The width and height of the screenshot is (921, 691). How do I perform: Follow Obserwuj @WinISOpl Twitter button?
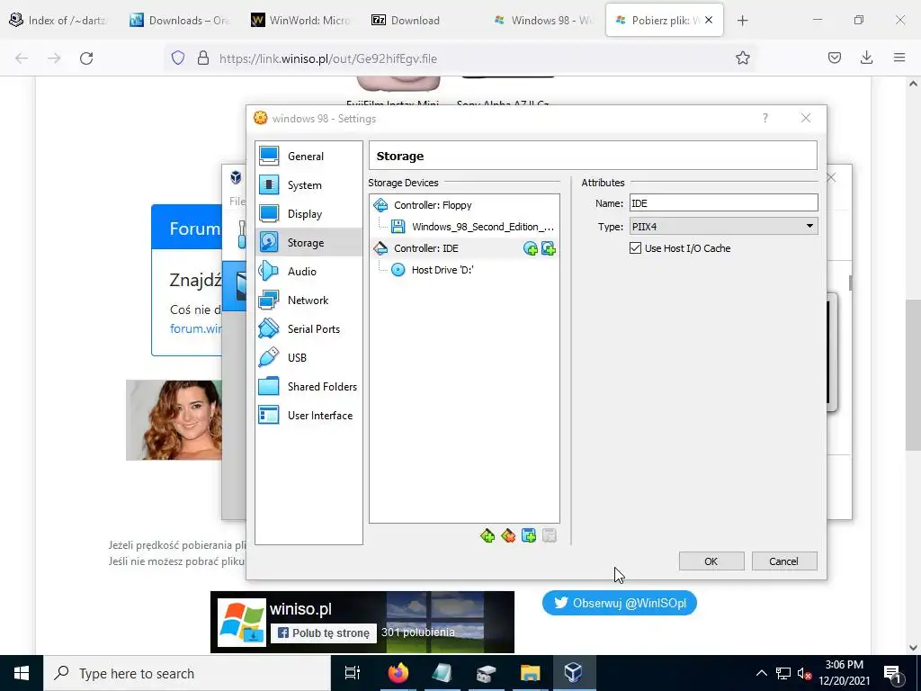click(620, 603)
